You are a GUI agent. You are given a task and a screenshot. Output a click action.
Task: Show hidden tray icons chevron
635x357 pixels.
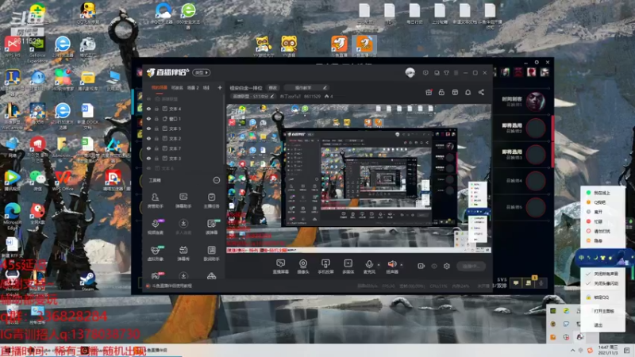572,350
